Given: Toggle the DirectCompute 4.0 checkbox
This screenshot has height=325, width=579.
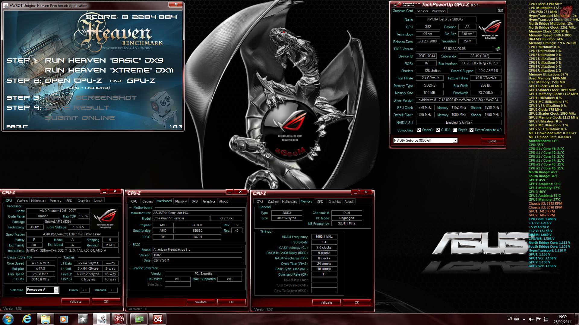Looking at the screenshot, I should point(471,130).
